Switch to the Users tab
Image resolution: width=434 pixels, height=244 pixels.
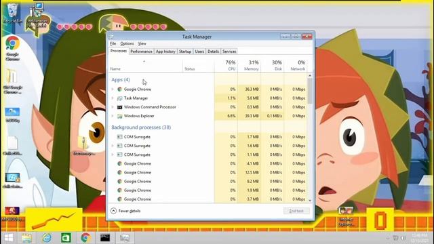(199, 52)
